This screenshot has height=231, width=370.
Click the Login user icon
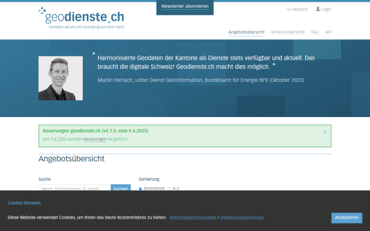[318, 9]
